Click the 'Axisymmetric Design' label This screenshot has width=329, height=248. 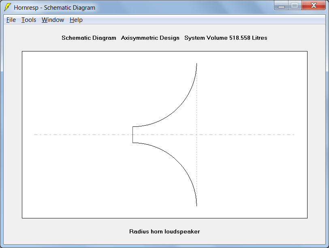click(150, 38)
